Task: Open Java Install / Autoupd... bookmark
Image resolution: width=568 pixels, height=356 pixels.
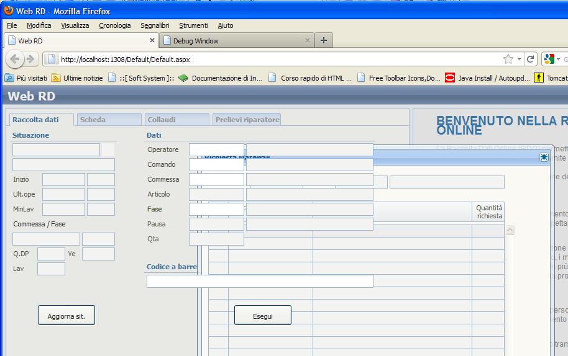Action: tap(488, 78)
